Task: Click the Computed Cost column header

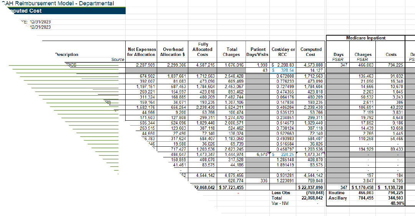Action: pos(310,52)
